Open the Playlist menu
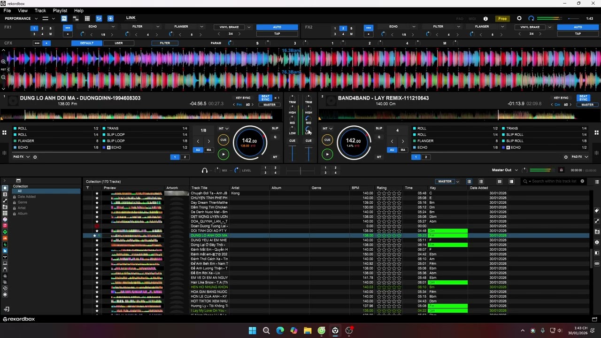The width and height of the screenshot is (601, 338). coord(60,10)
